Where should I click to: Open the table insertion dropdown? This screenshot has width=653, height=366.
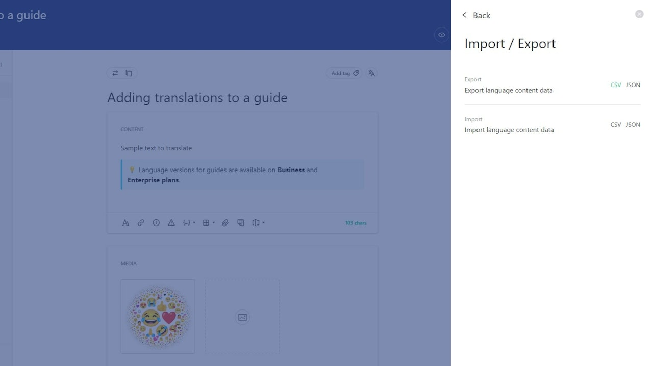pos(208,222)
